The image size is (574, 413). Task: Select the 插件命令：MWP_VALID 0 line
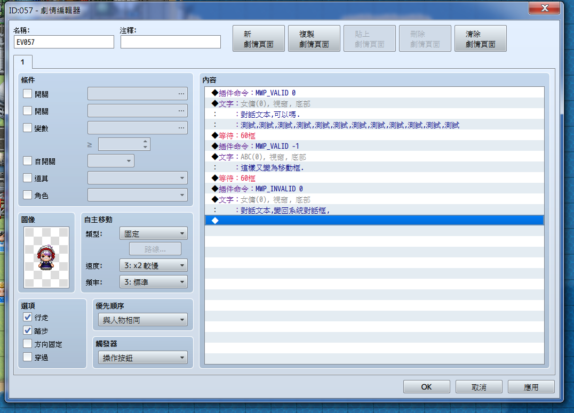click(x=374, y=93)
